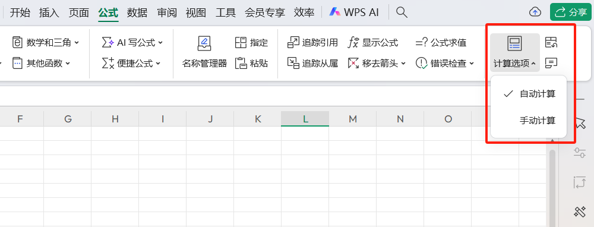Switch to the 数据 ribbon tab

pos(137,12)
